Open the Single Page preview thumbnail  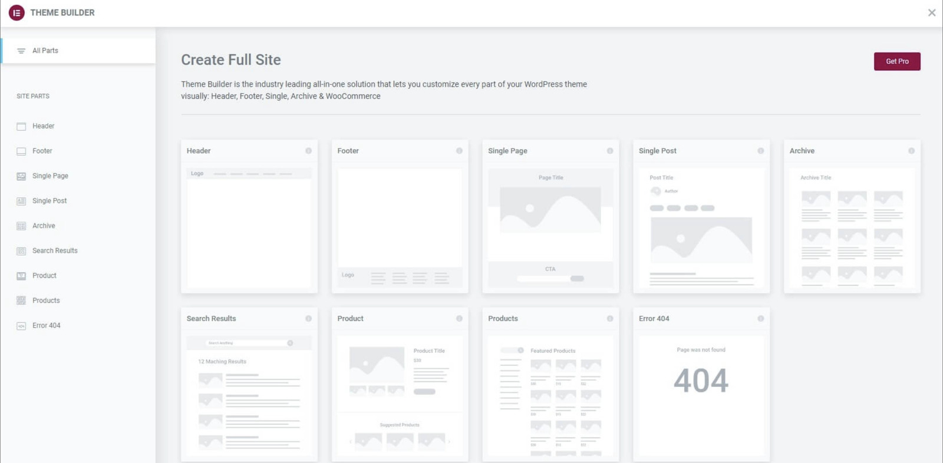point(550,228)
